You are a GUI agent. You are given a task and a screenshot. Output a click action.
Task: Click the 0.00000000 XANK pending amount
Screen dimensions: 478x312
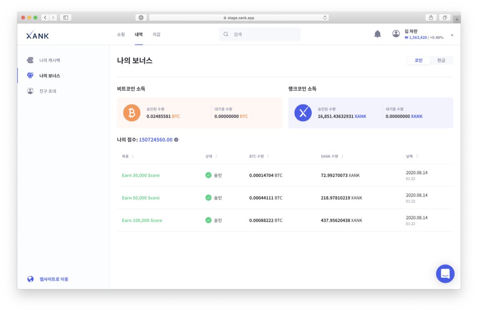point(404,116)
